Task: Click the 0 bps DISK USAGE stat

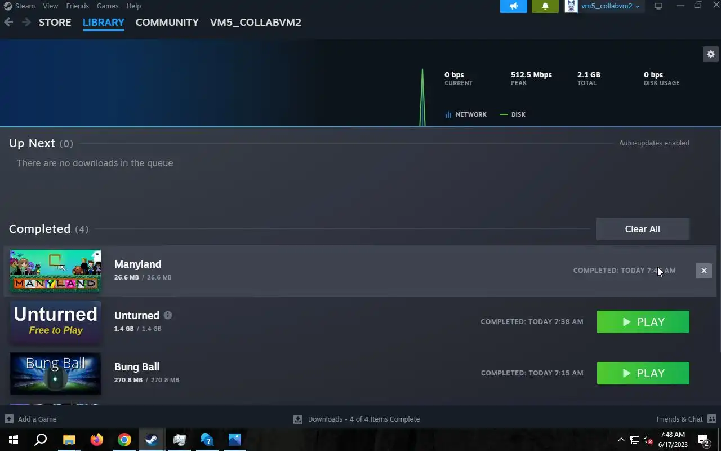Action: (661, 78)
